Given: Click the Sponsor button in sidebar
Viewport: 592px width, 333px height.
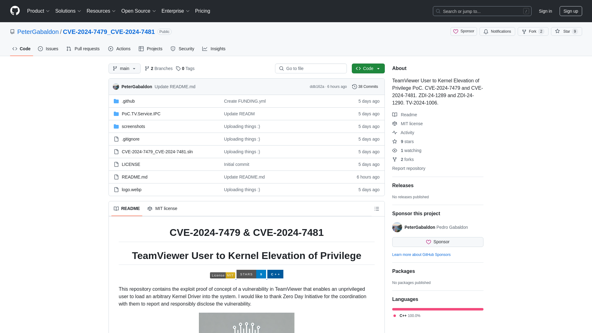Looking at the screenshot, I should pos(438,242).
